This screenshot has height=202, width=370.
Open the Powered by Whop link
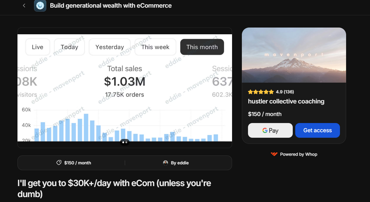click(294, 154)
